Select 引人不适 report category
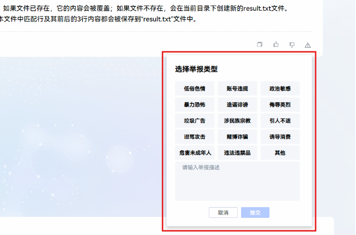Screen dimensions: 356x235 pyautogui.click(x=280, y=120)
